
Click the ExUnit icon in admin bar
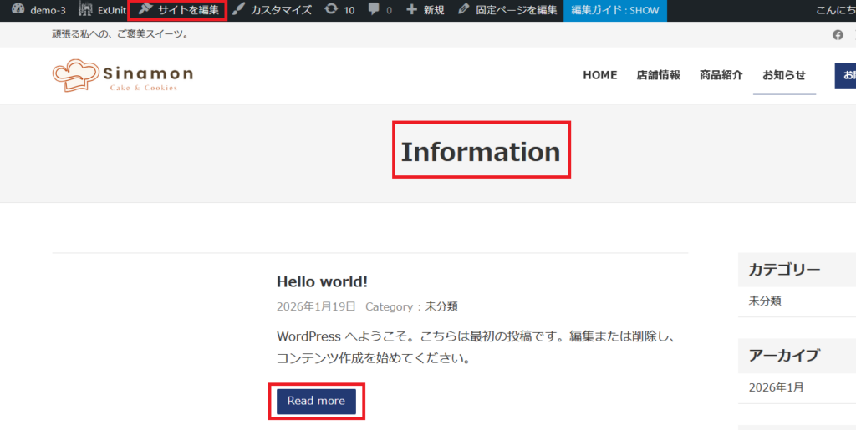pos(85,10)
